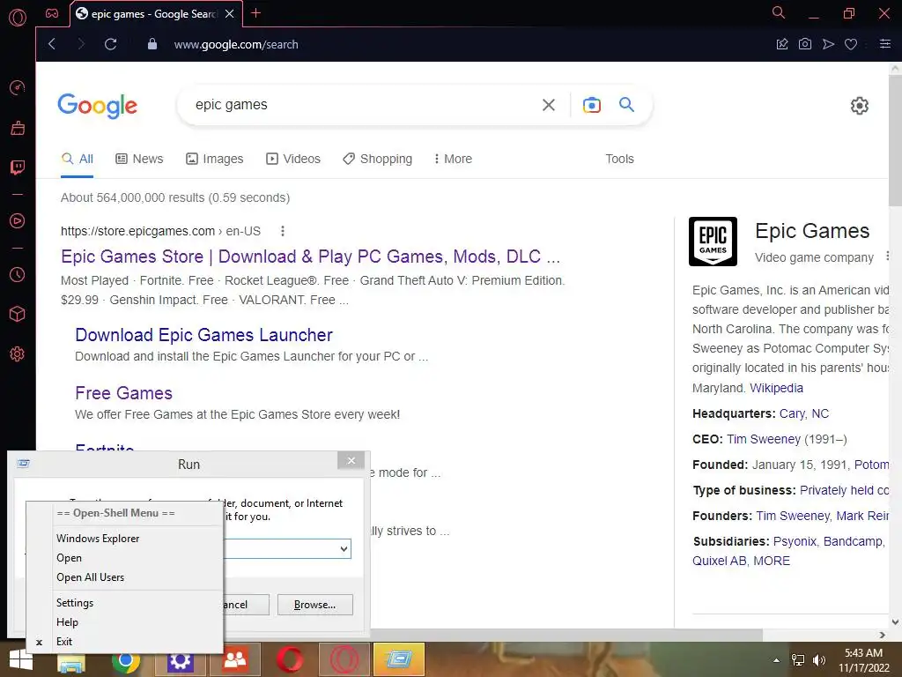Image resolution: width=902 pixels, height=677 pixels.
Task: Go back to previous page
Action: (x=52, y=44)
